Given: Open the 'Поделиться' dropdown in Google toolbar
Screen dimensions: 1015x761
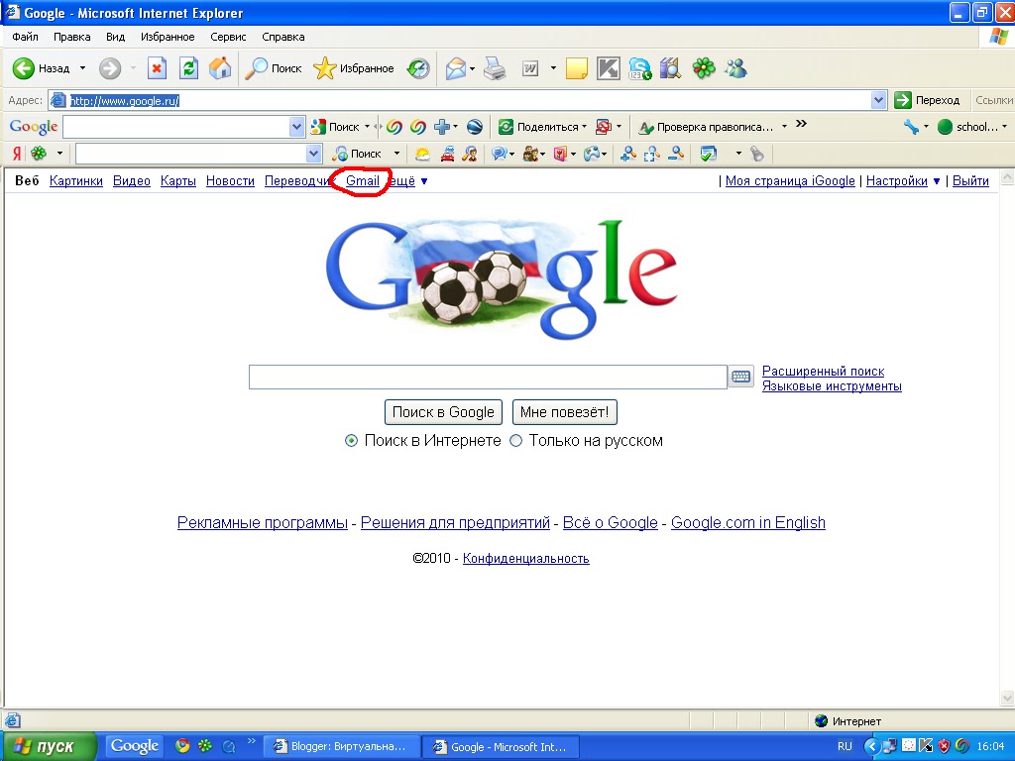Looking at the screenshot, I should [x=584, y=127].
